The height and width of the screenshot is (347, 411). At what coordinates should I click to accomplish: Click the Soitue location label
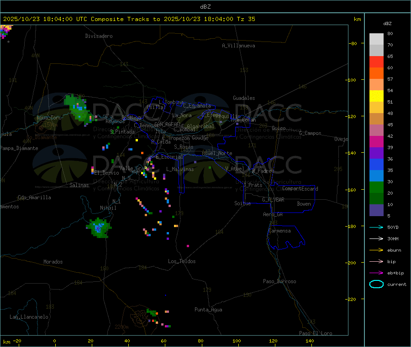click(x=242, y=203)
